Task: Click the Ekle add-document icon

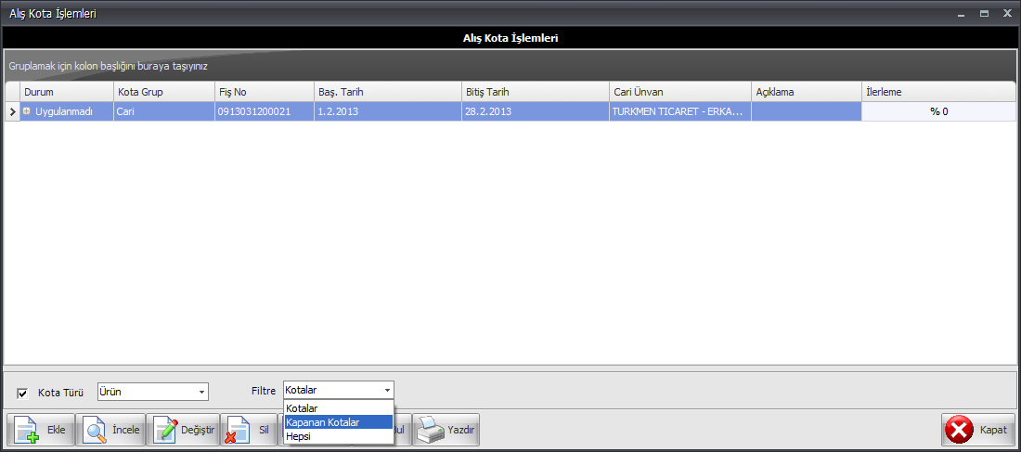Action: [x=27, y=430]
